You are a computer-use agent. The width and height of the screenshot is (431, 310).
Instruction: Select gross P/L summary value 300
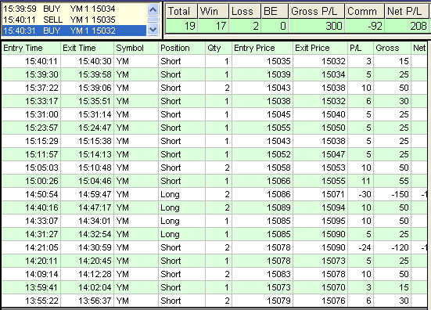[317, 26]
